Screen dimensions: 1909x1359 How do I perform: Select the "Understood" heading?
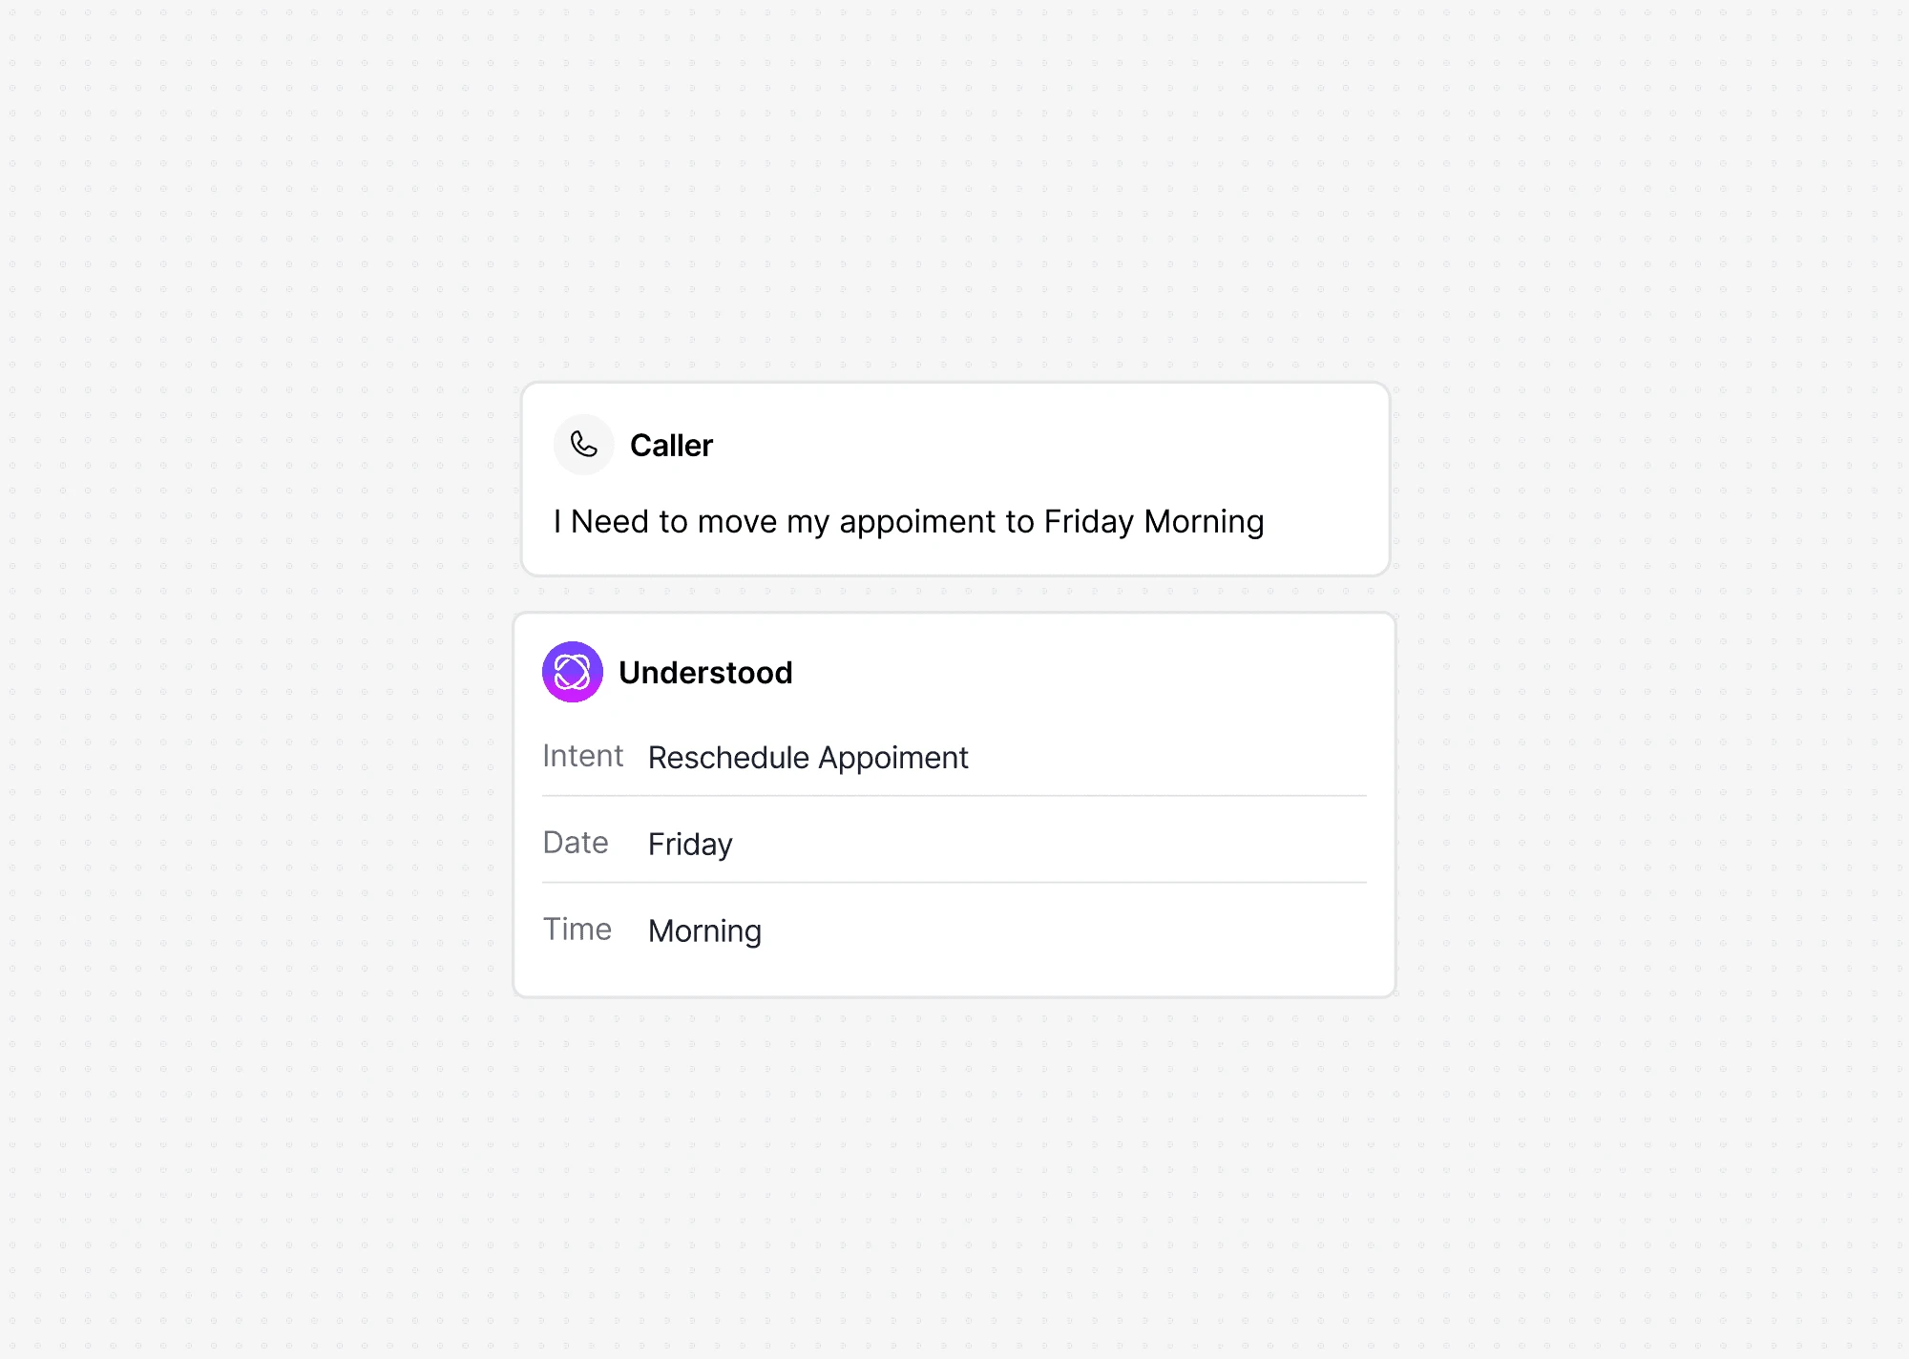pyautogui.click(x=705, y=673)
